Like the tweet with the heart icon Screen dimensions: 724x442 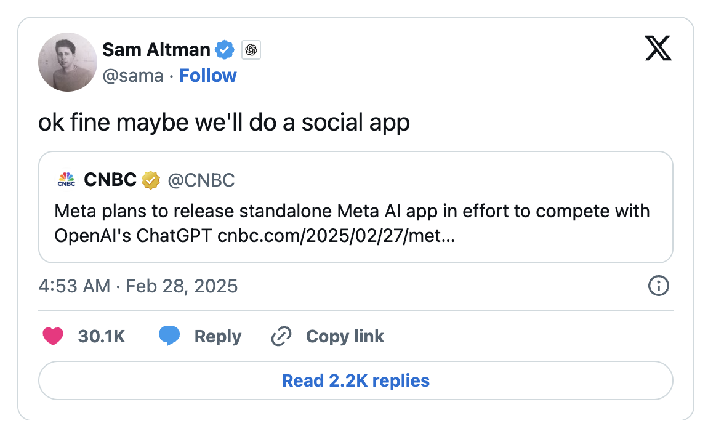pyautogui.click(x=54, y=336)
